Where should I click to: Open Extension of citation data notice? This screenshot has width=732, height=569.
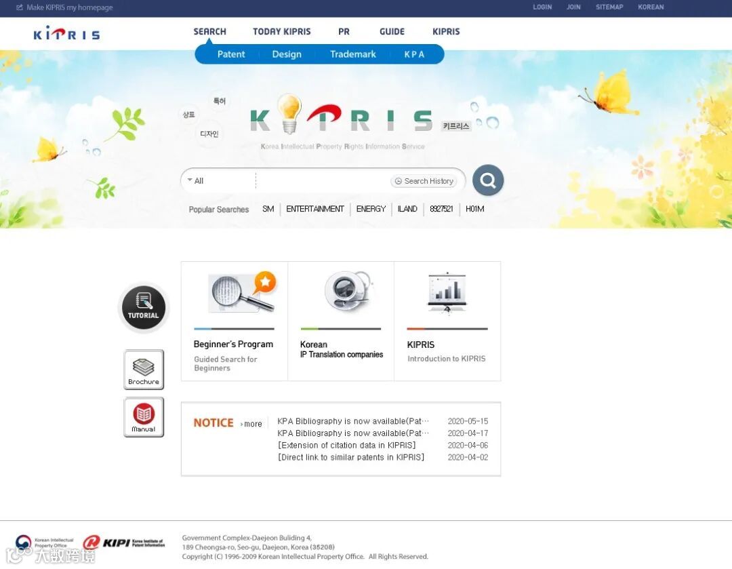click(x=346, y=445)
